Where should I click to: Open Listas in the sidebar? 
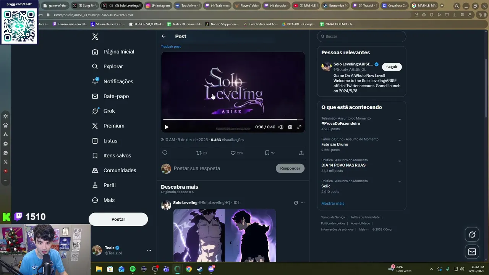[105, 141]
